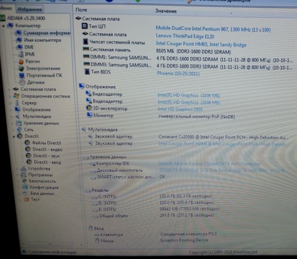Expand the Сервер tree node
Image resolution: width=297 pixels, height=259 pixels.
click(x=11, y=103)
